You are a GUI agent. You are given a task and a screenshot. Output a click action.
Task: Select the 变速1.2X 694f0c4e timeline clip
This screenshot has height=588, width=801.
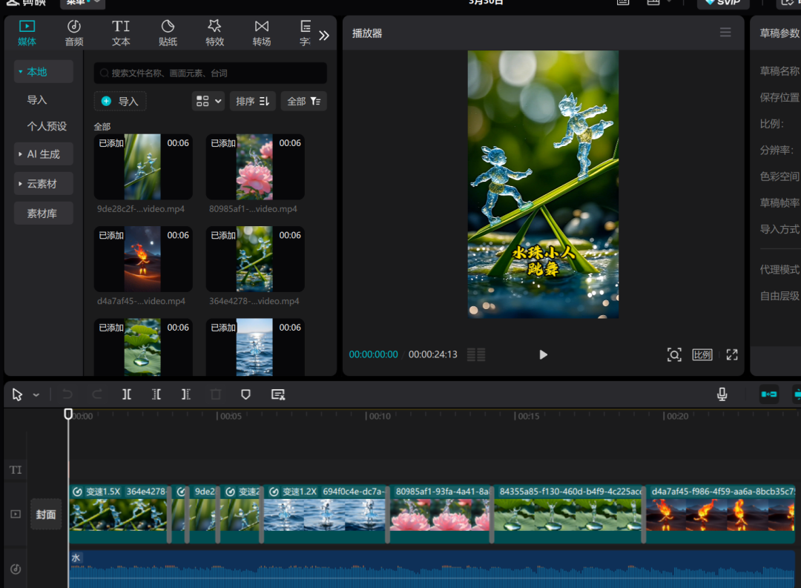pos(326,514)
